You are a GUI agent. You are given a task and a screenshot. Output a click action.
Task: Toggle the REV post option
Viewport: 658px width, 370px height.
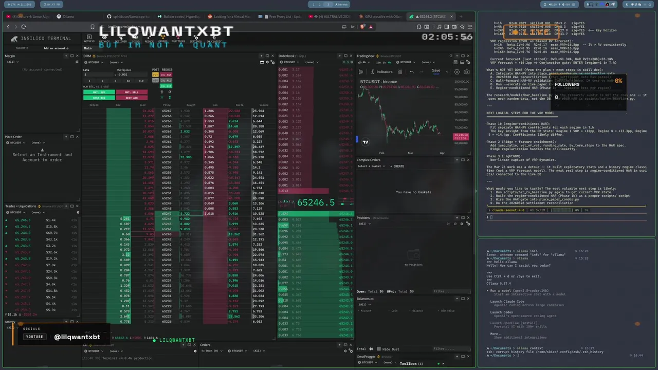click(x=155, y=80)
